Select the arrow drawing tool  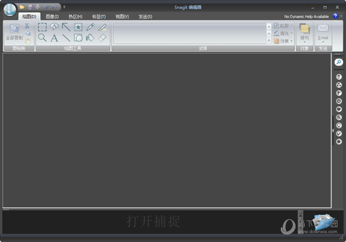(66, 27)
